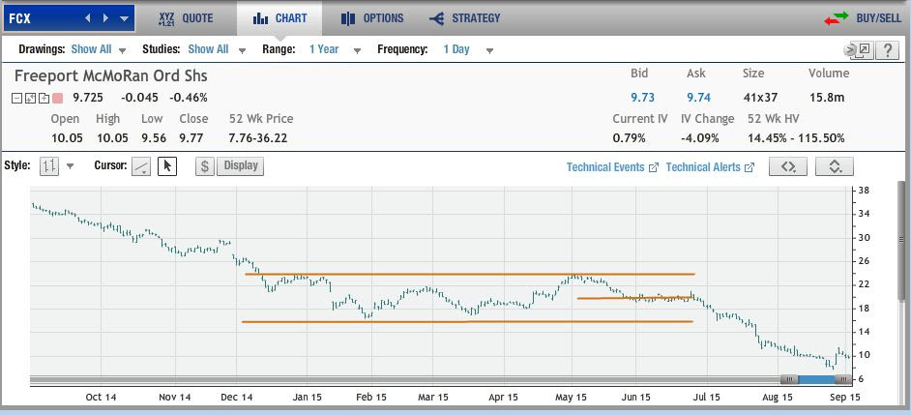Click the percent change -0.46%
The width and height of the screenshot is (911, 415).
(x=189, y=98)
